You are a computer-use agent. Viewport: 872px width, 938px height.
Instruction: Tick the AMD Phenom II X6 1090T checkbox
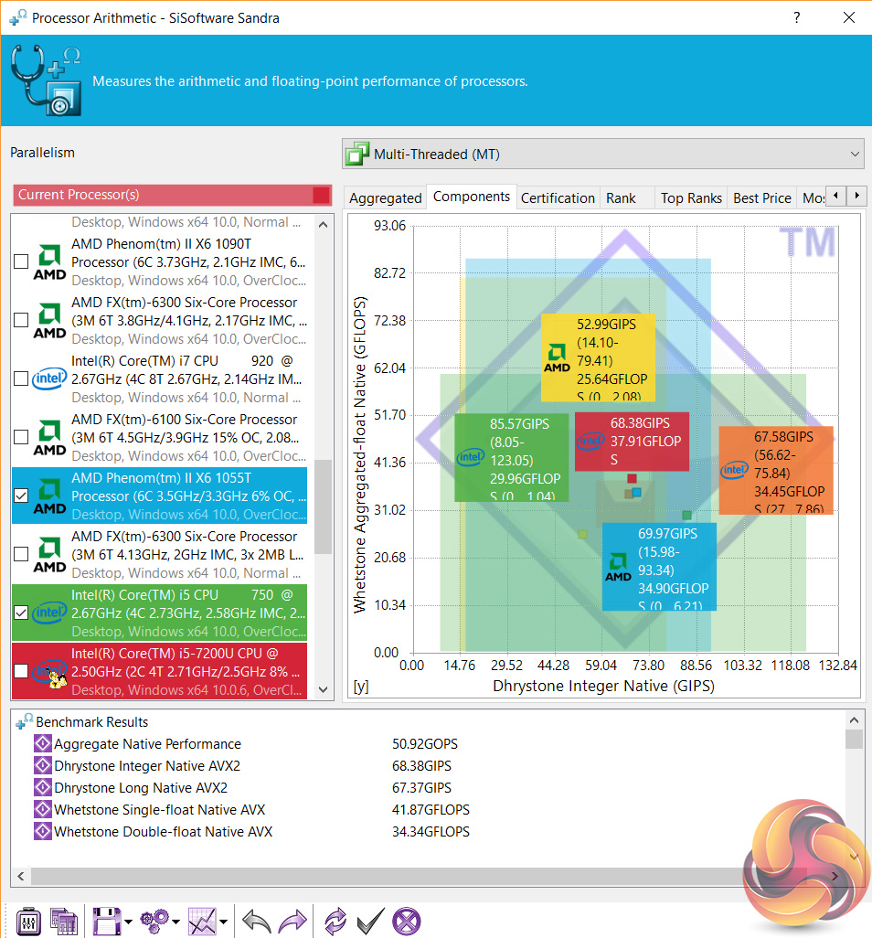(x=21, y=261)
